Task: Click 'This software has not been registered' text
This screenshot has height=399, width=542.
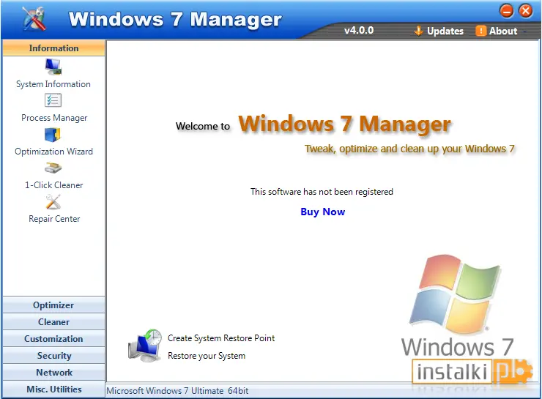Action: pos(322,192)
